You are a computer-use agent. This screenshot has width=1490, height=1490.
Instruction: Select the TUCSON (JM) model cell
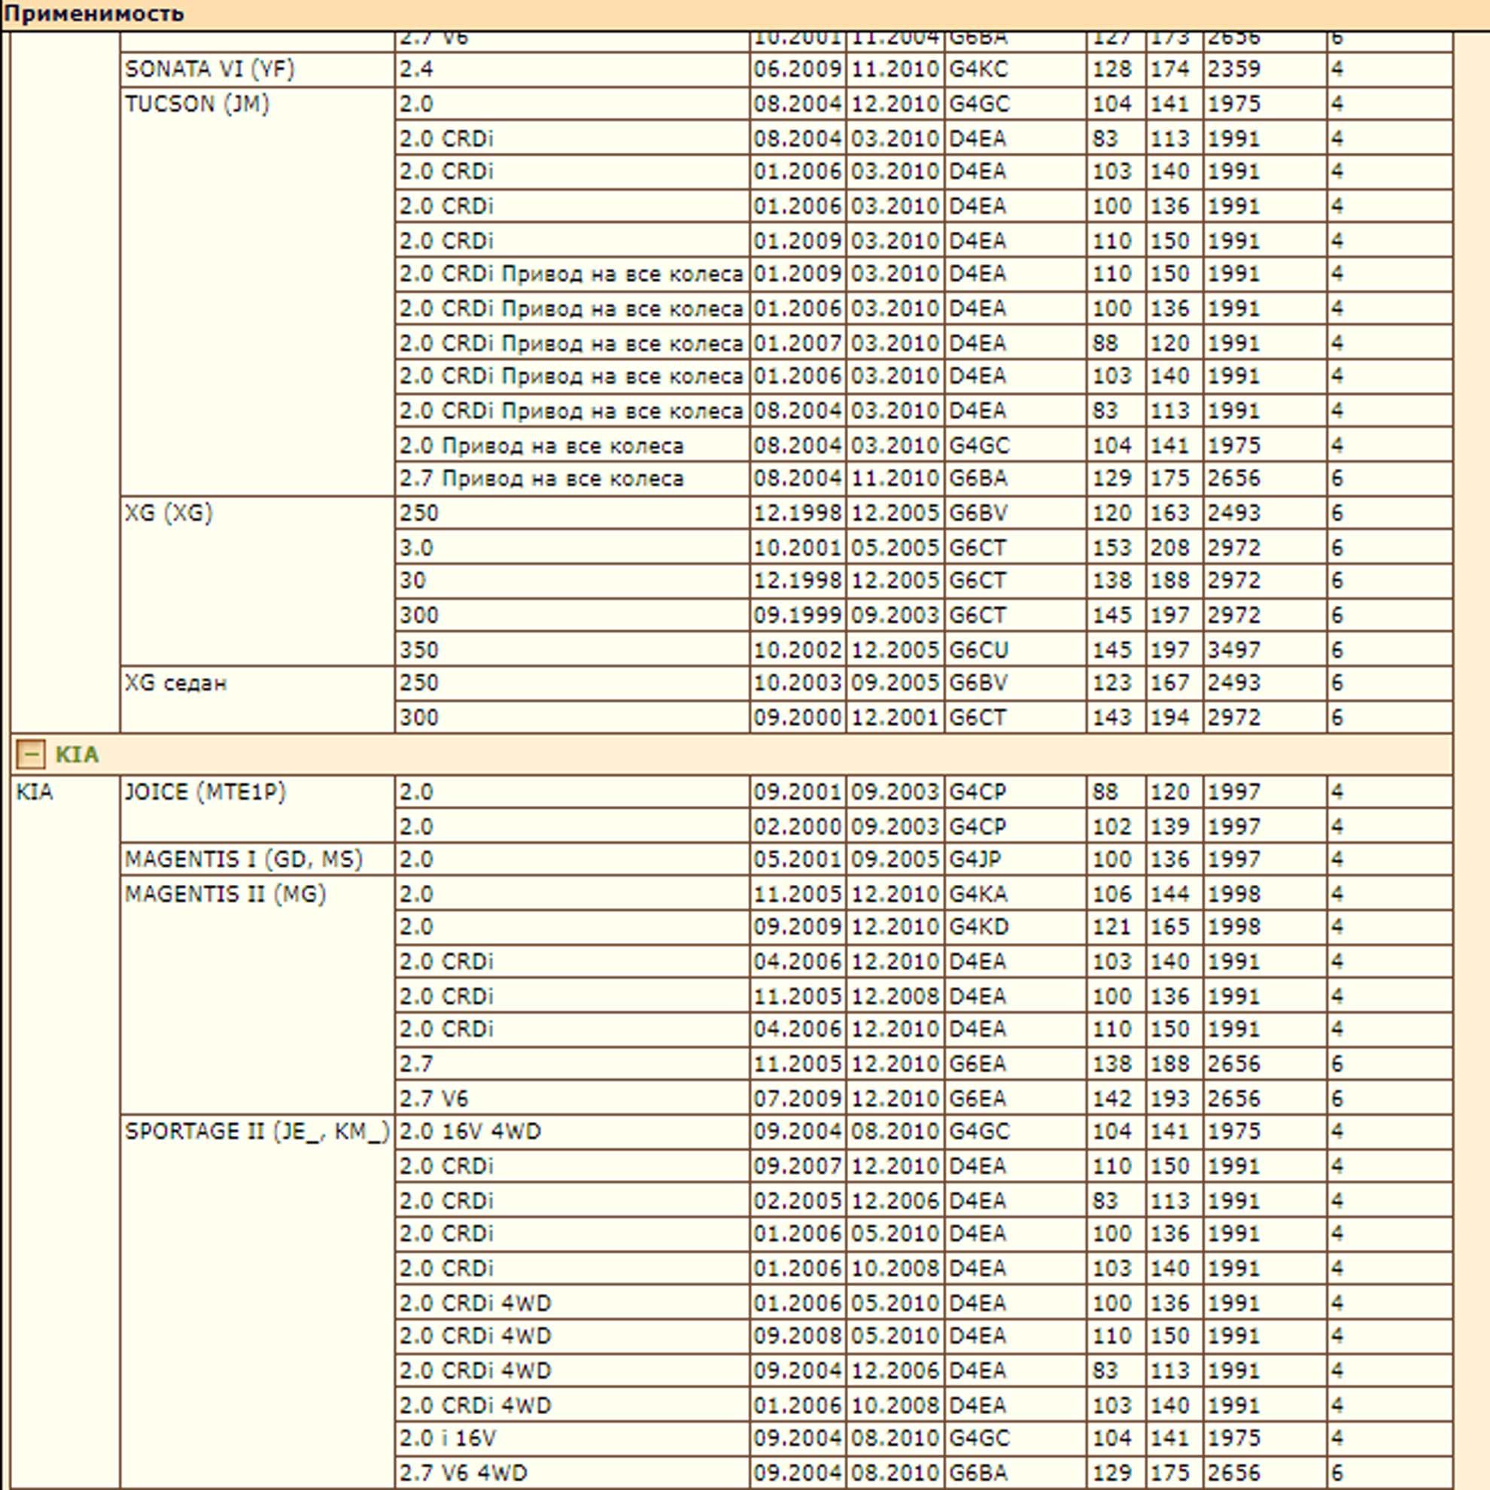(257, 291)
